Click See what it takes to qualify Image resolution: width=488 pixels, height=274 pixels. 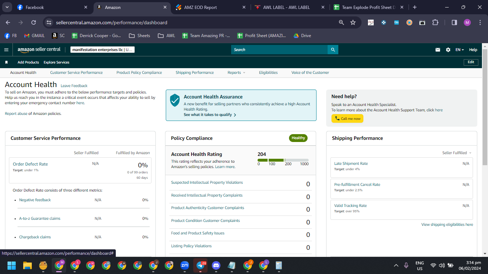click(x=210, y=115)
